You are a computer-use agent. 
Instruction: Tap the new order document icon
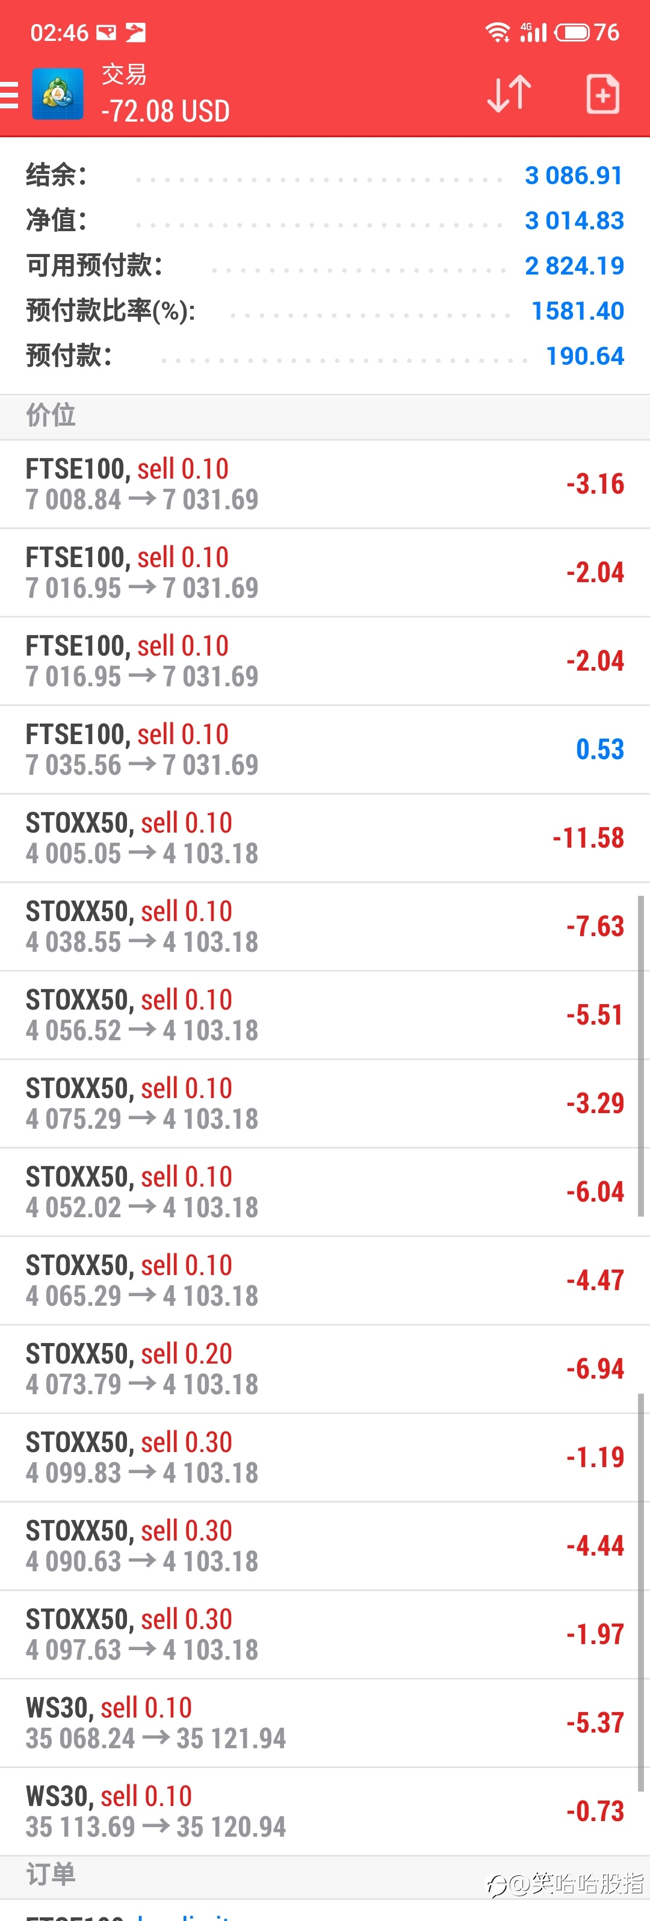coord(602,94)
